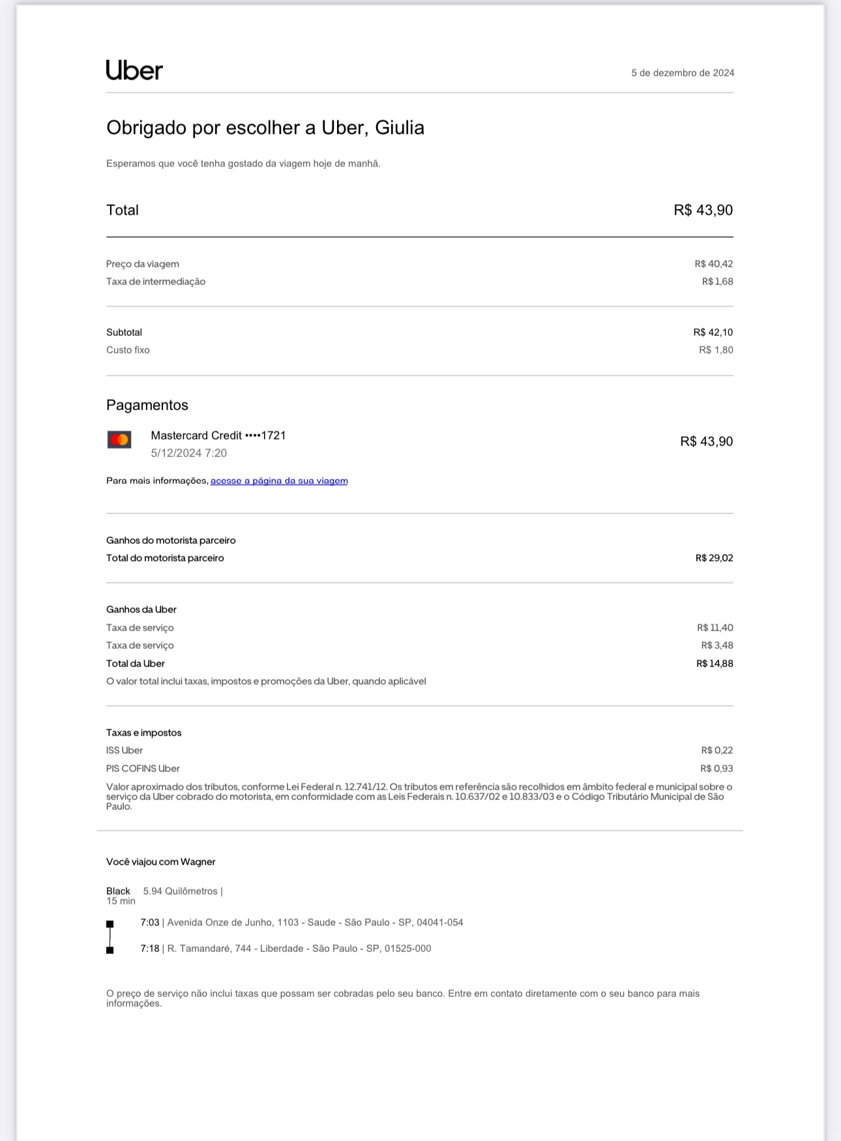Click the R. Tamandaré drop-off address
The width and height of the screenshot is (841, 1141).
tap(299, 949)
